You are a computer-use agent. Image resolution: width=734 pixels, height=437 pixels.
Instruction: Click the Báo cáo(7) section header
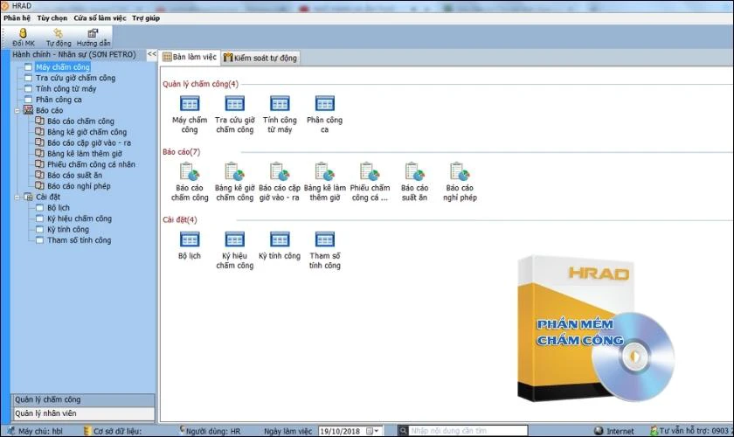(181, 152)
